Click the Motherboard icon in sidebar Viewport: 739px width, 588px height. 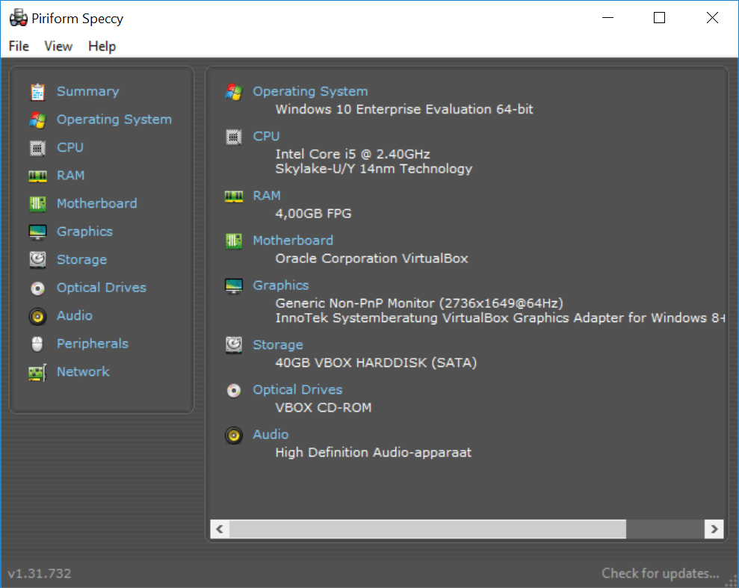coord(37,204)
